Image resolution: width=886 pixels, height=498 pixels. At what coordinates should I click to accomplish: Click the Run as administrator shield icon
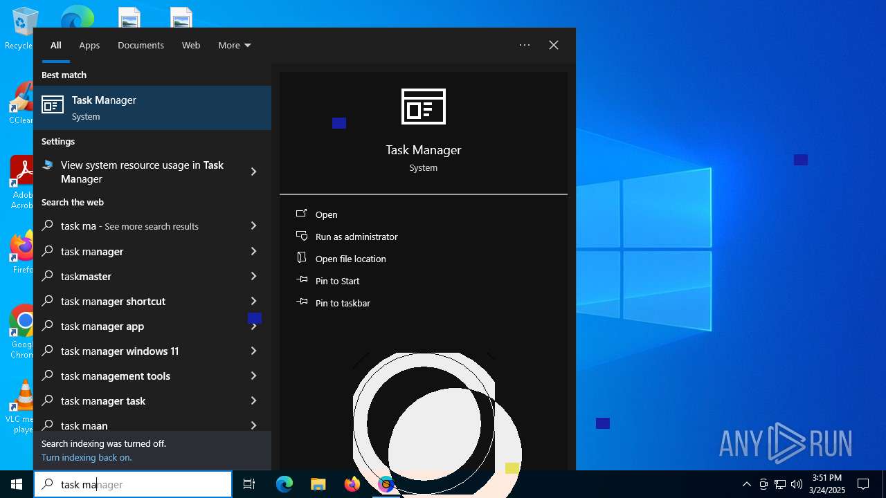(302, 237)
